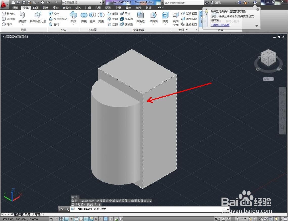The height and width of the screenshot is (221, 288).
Task: Use the 偏移边 (Offset Edge) tool
Action: (x=126, y=24)
